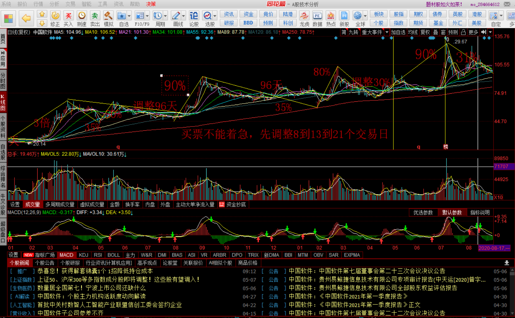515x318 pixels.
Task: Click the 换手率 volume panel tab
Action: [132, 204]
